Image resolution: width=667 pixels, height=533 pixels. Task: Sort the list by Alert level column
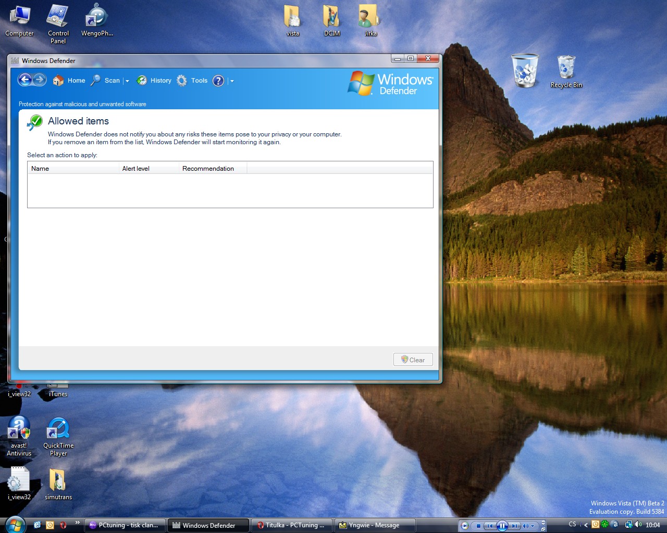click(x=149, y=168)
